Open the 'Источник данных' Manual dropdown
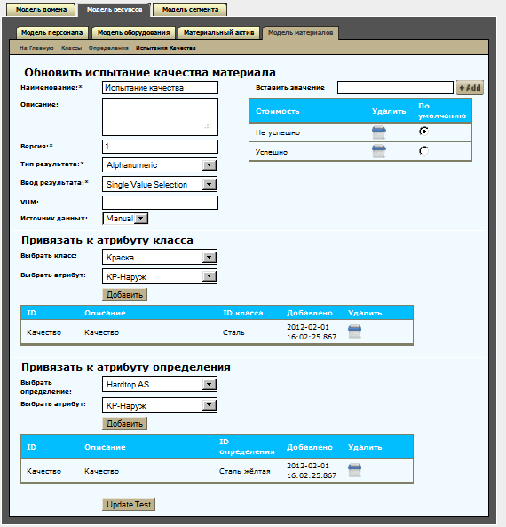 (x=125, y=219)
